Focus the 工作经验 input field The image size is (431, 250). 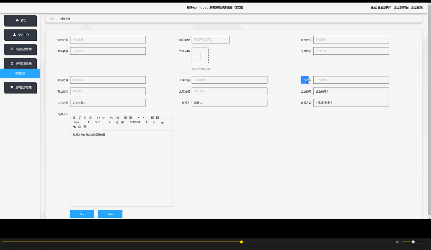point(229,80)
